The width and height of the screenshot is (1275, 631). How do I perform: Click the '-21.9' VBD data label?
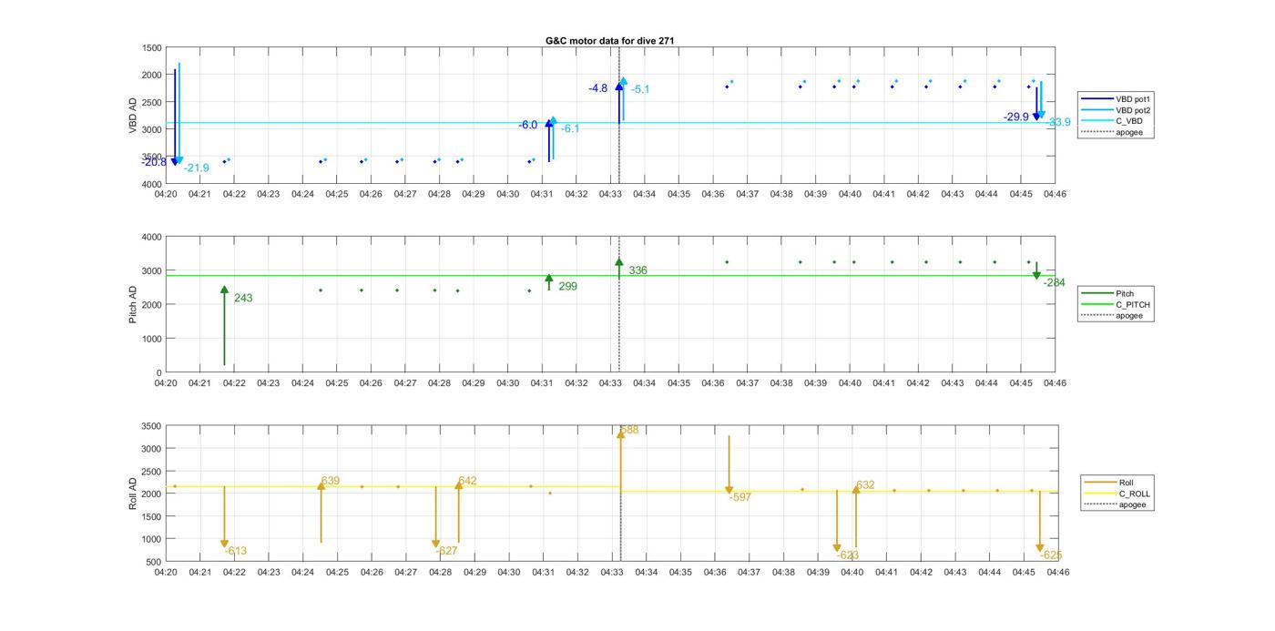[196, 168]
